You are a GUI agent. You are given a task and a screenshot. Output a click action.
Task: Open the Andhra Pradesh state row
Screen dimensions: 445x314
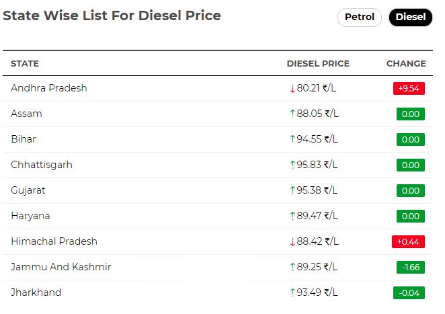pos(218,88)
